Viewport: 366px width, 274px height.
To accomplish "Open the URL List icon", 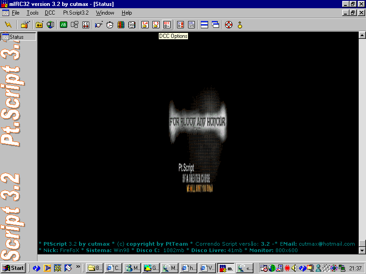I will 191,25.
